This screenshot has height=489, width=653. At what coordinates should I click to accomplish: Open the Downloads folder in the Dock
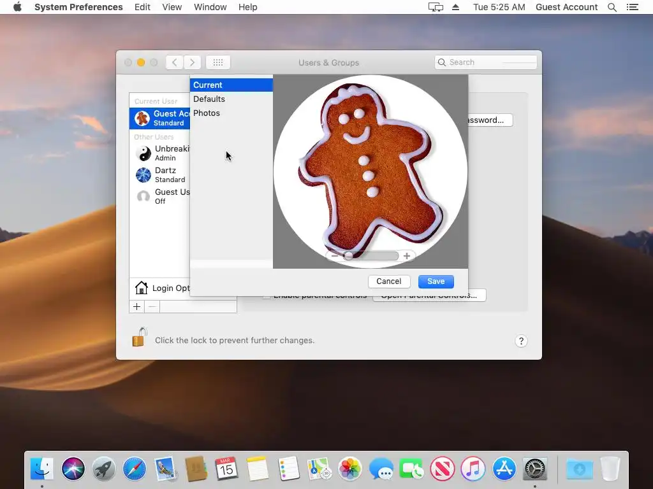coord(580,469)
